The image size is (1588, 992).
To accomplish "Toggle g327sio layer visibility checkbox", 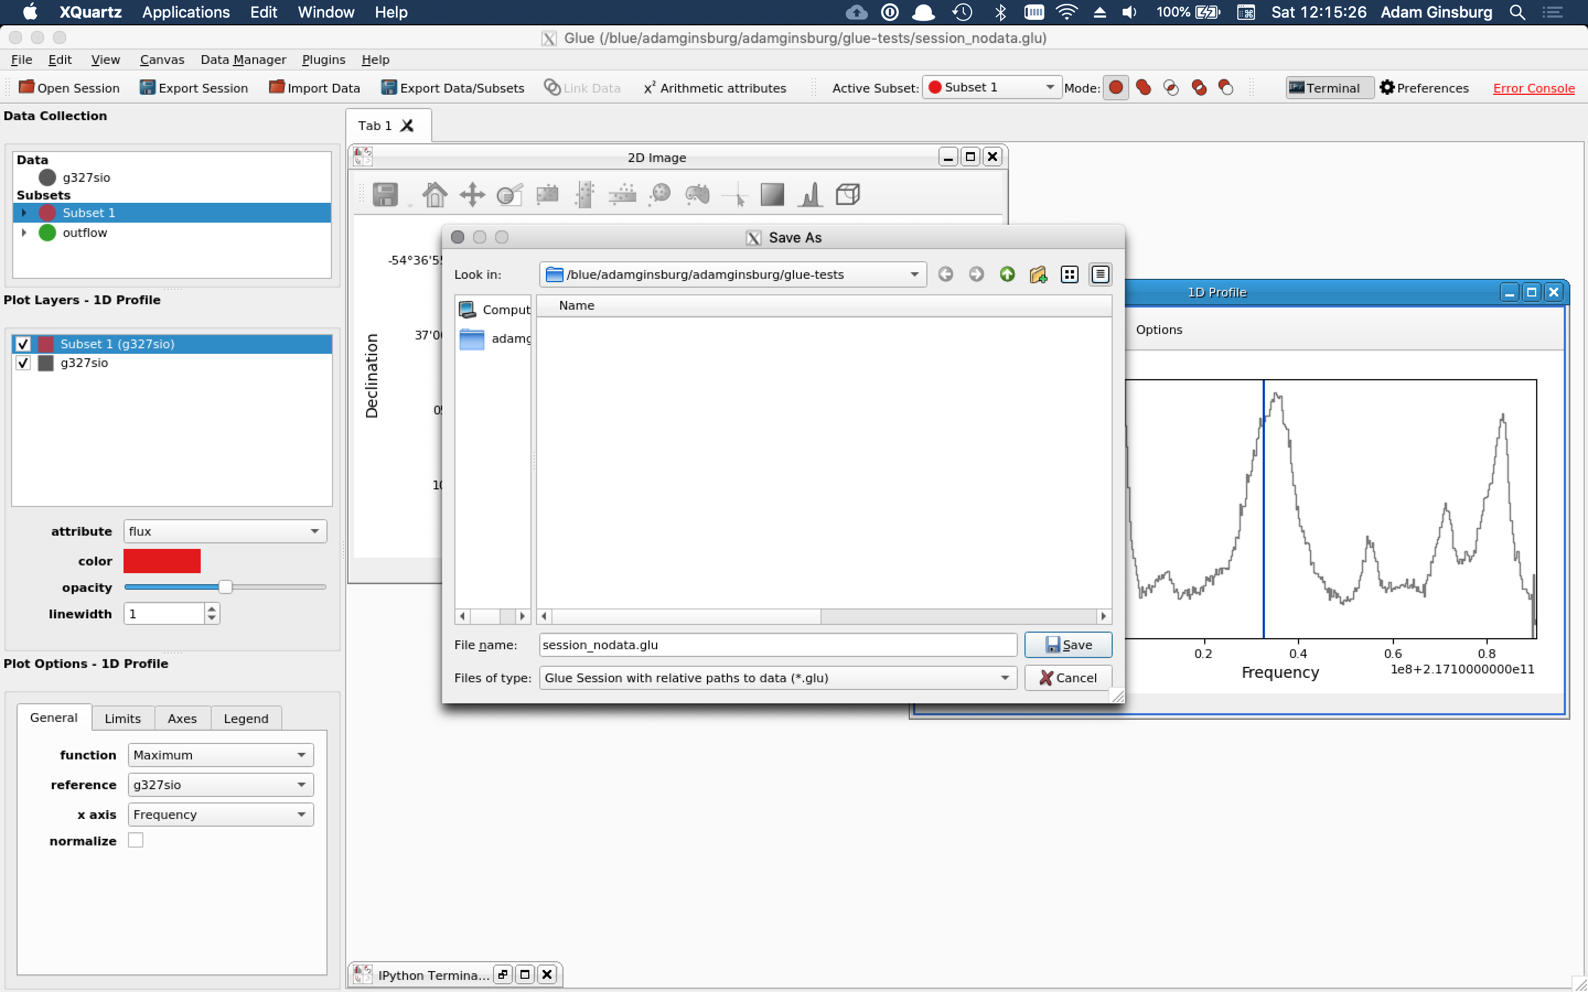I will tap(24, 363).
